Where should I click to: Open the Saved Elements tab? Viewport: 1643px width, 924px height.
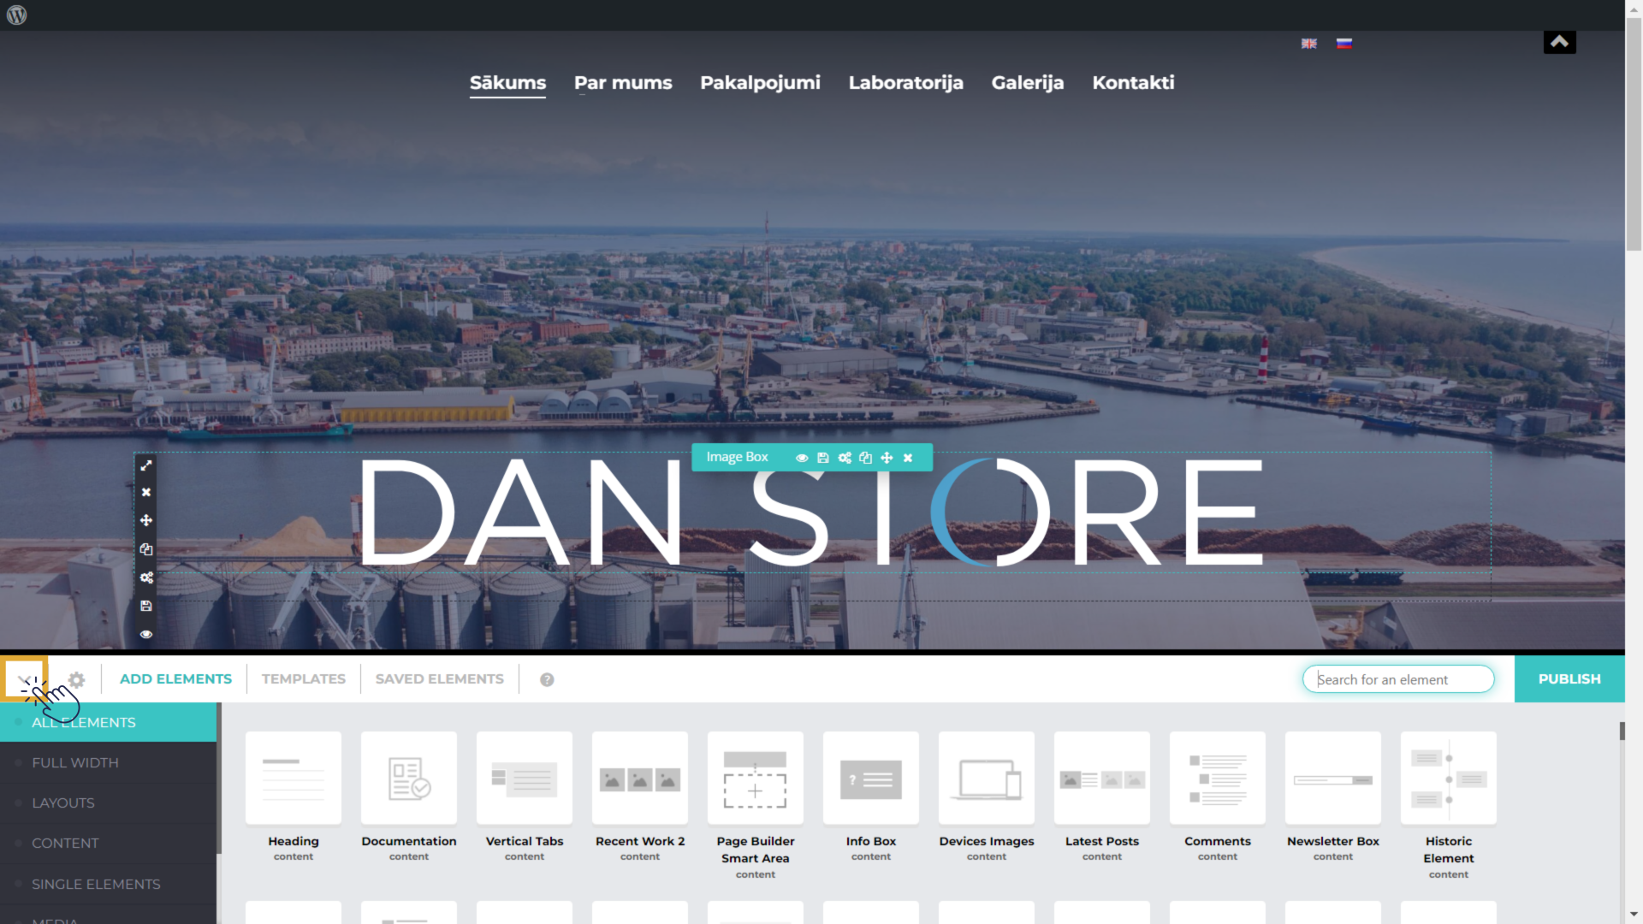coord(439,679)
